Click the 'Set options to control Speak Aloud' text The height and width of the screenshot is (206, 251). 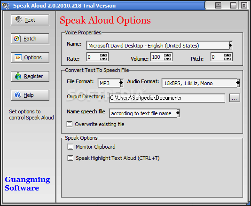click(x=31, y=115)
